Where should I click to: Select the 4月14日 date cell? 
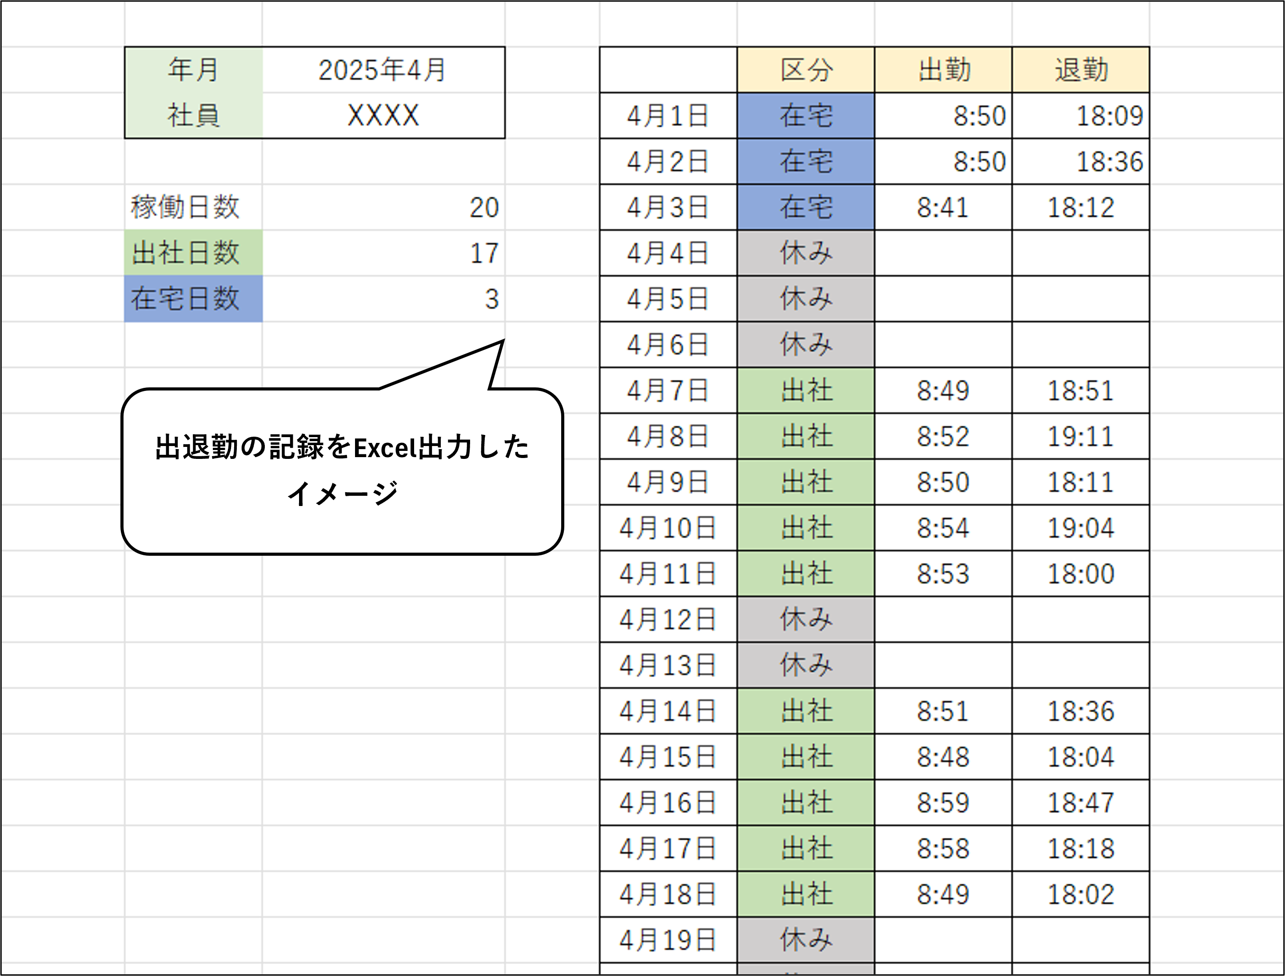[668, 711]
